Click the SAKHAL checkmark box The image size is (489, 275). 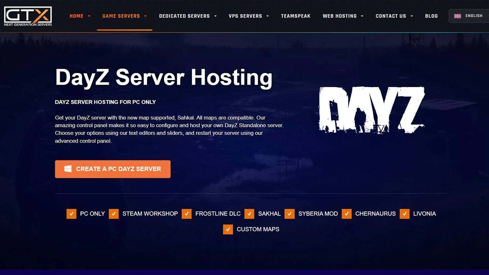tap(249, 214)
